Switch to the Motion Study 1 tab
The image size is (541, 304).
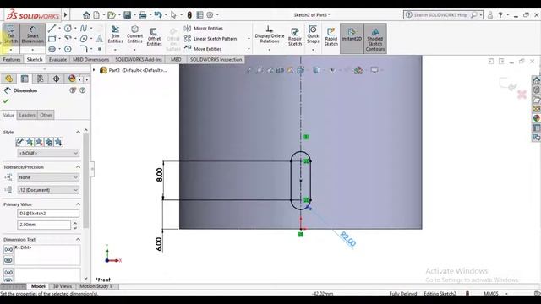tap(96, 286)
